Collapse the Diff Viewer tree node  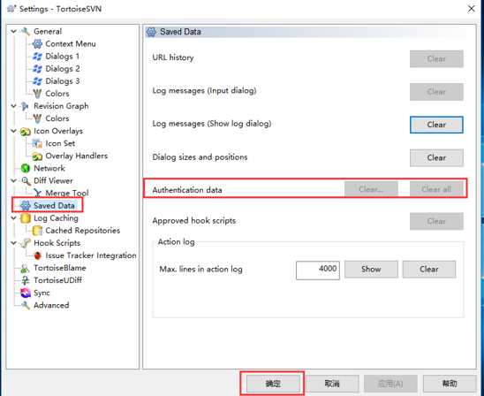click(x=13, y=180)
